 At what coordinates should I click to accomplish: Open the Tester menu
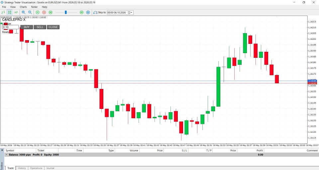click(x=34, y=7)
